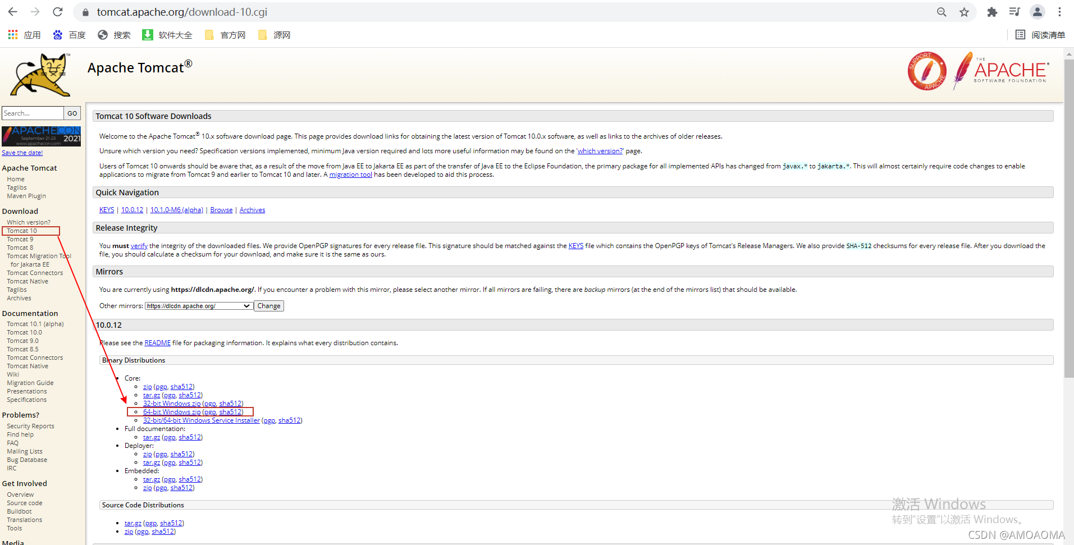Download the Embedded tar.gz link
The image size is (1074, 545).
click(x=152, y=479)
